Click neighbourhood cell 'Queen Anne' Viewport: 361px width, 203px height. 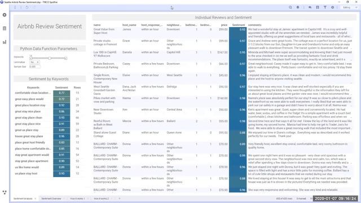174,133
